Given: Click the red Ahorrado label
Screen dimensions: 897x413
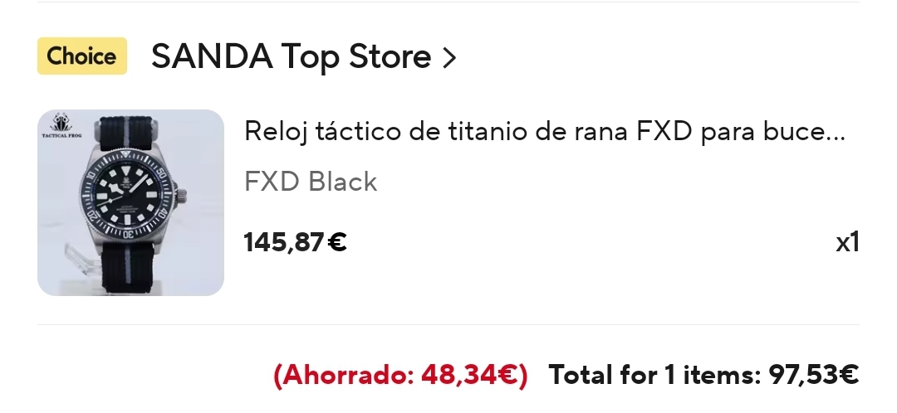Looking at the screenshot, I should [x=343, y=375].
